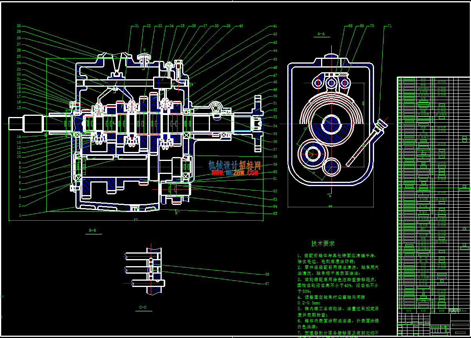Image resolution: width=471 pixels, height=338 pixels.
Task: Click part number label 1
Action: [x=20, y=215]
